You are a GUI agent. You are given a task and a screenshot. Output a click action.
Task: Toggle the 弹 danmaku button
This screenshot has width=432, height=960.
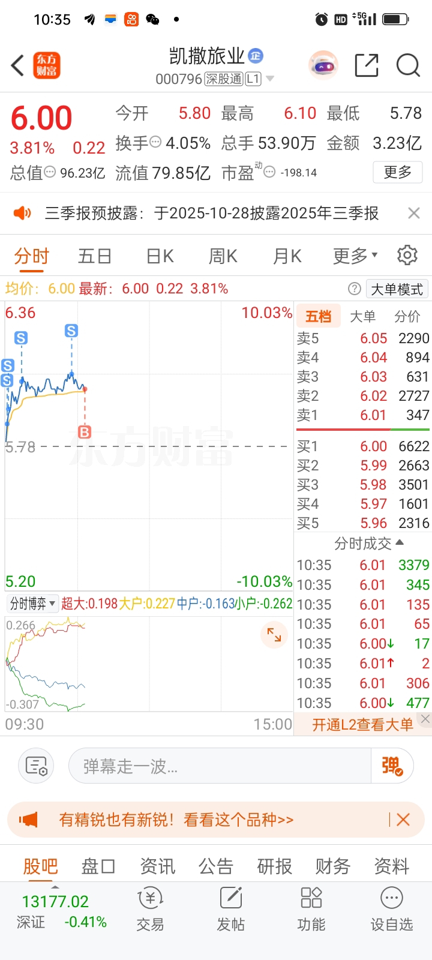(x=392, y=766)
